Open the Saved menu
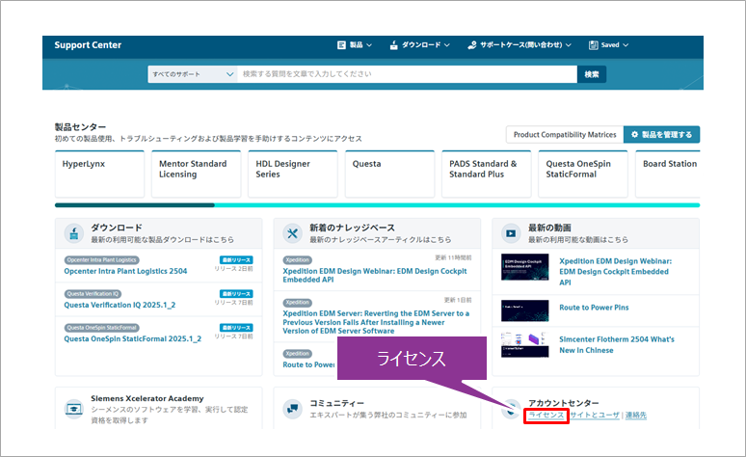This screenshot has height=457, width=746. tap(608, 44)
